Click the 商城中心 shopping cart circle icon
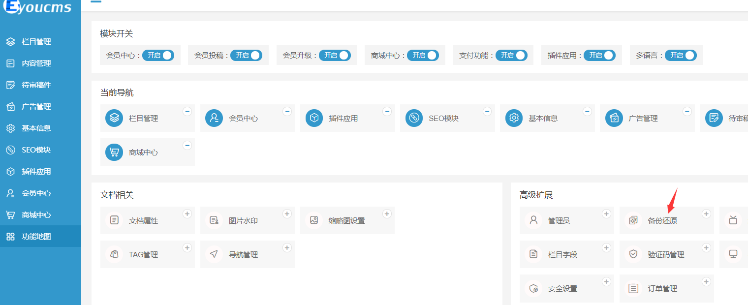This screenshot has width=748, height=305. click(115, 152)
